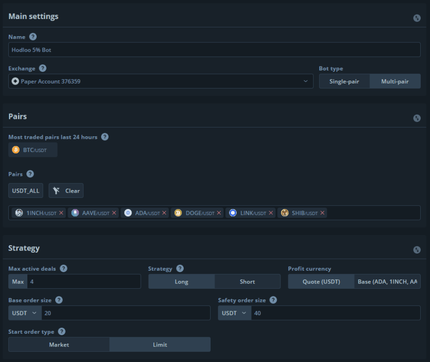Choose Long strategy

click(181, 282)
